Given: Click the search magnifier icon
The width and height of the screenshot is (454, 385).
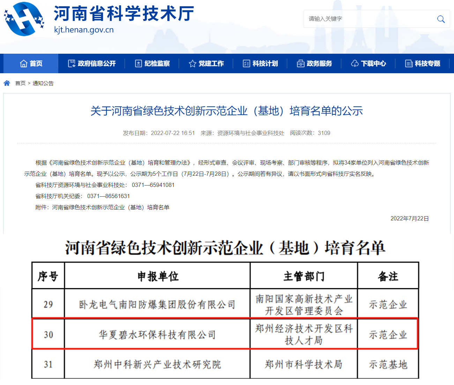Looking at the screenshot, I should point(441,19).
